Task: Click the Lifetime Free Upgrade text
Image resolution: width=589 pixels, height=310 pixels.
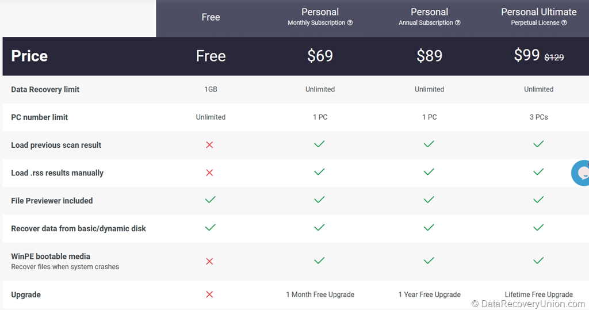Action: [538, 294]
